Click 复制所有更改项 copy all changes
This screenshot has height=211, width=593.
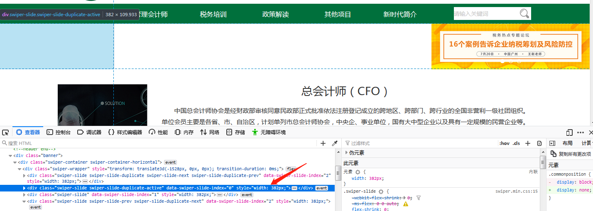[571, 154]
